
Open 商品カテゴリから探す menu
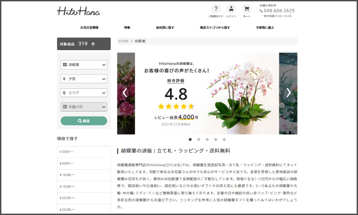point(215,27)
